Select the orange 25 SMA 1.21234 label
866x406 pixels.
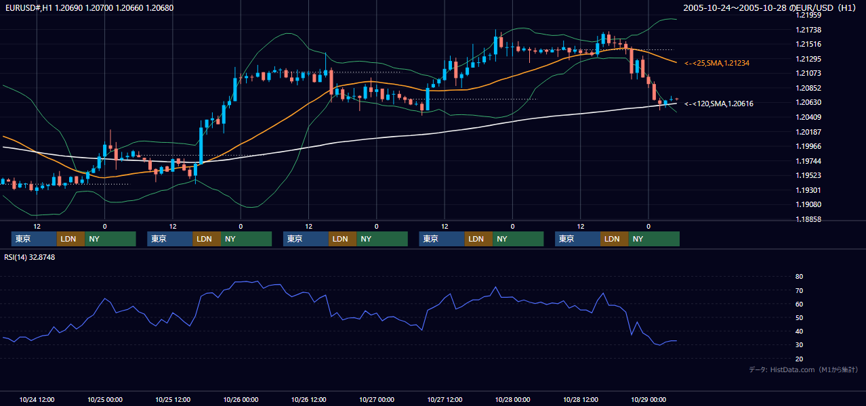(718, 63)
